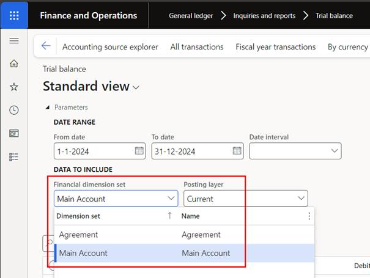Open All transactions menu item
This screenshot has height=278, width=370.
point(196,46)
